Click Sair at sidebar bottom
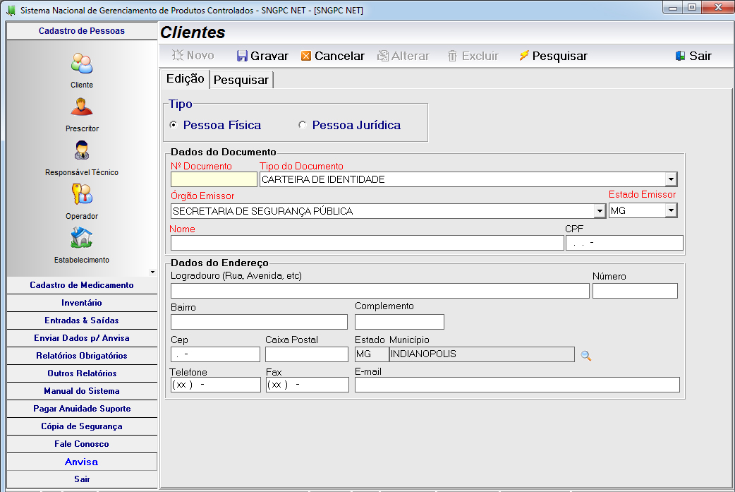735x492 pixels. pos(82,479)
